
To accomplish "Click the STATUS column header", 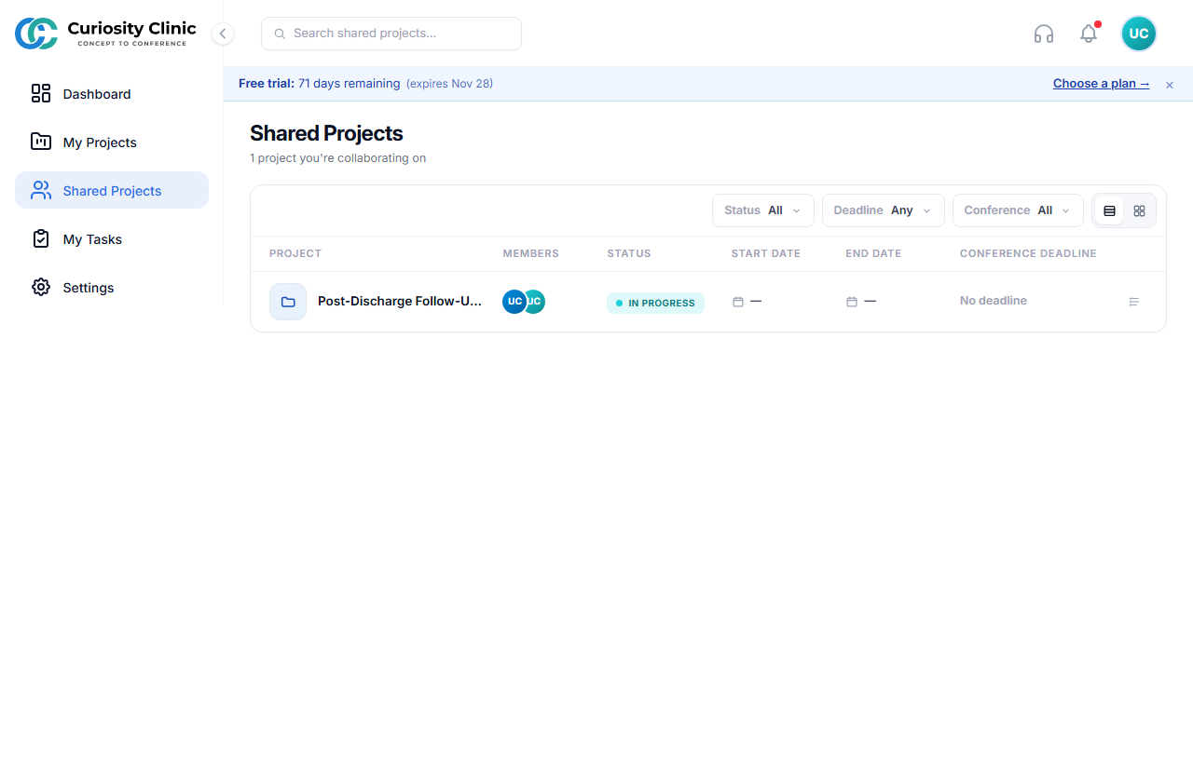I will click(629, 253).
